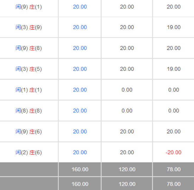The height and width of the screenshot is (190, 194).
Task: Click blue 20.00 in 闲(1) 庄(1) row
Action: pos(80,90)
